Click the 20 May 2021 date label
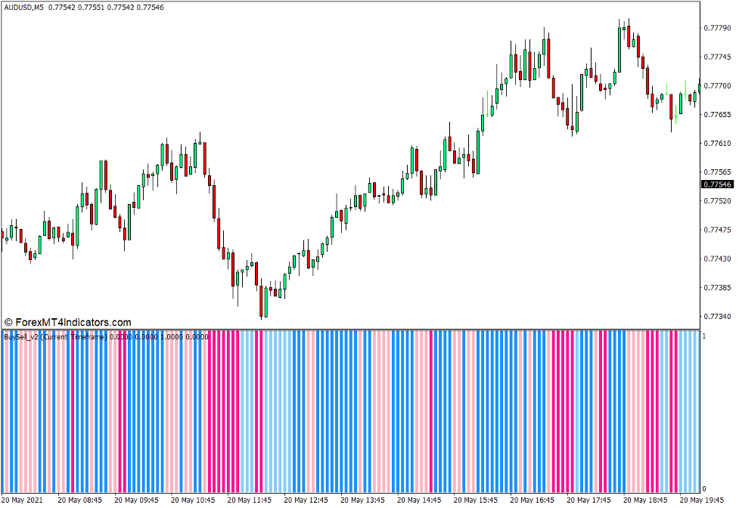 point(23,500)
